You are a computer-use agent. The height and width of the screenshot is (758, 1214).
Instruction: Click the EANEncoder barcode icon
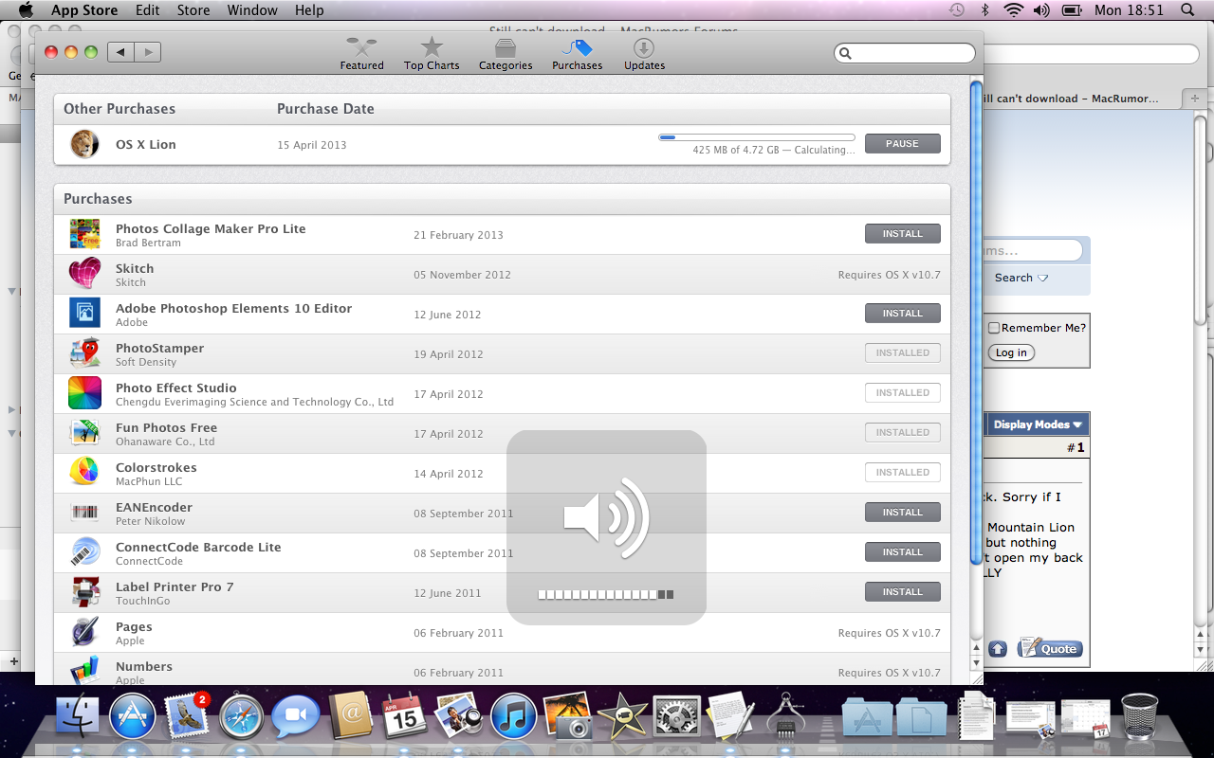click(84, 513)
